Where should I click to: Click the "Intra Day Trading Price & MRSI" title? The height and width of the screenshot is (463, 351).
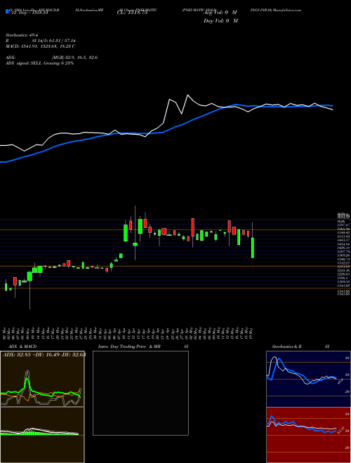[x=144, y=347]
